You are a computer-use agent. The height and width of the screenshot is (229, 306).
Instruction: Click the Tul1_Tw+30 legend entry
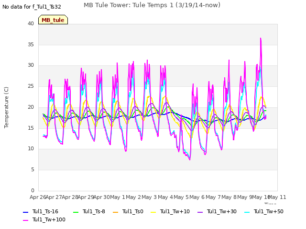[x=217, y=211]
